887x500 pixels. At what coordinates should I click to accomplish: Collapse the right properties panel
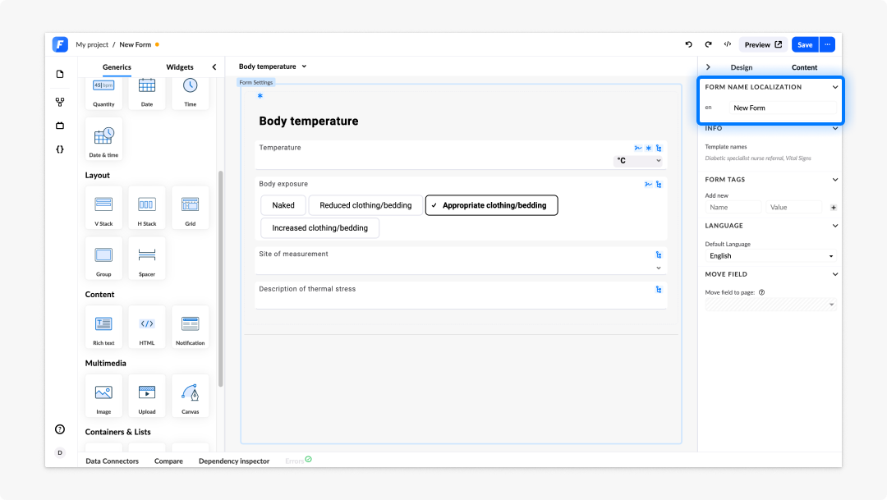click(708, 67)
